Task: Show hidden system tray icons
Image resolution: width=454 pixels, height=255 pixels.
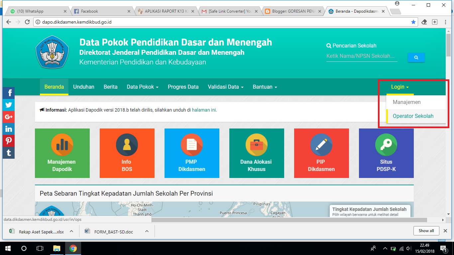Action: pyautogui.click(x=385, y=248)
